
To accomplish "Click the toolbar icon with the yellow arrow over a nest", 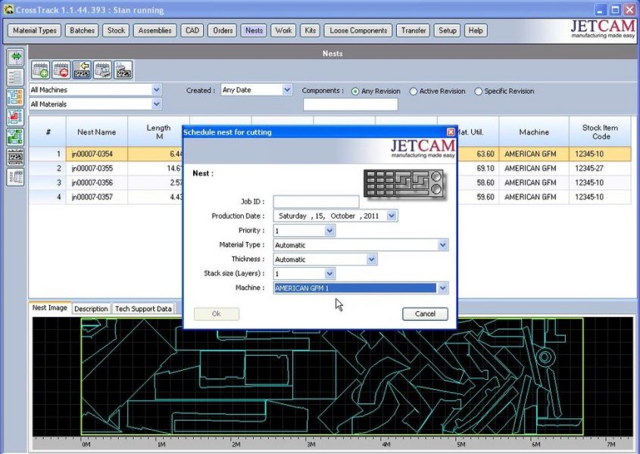I will [82, 70].
